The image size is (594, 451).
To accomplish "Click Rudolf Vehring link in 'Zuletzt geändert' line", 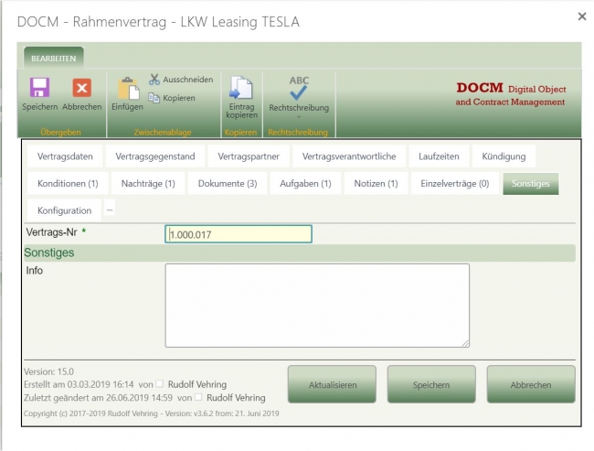I will point(236,398).
